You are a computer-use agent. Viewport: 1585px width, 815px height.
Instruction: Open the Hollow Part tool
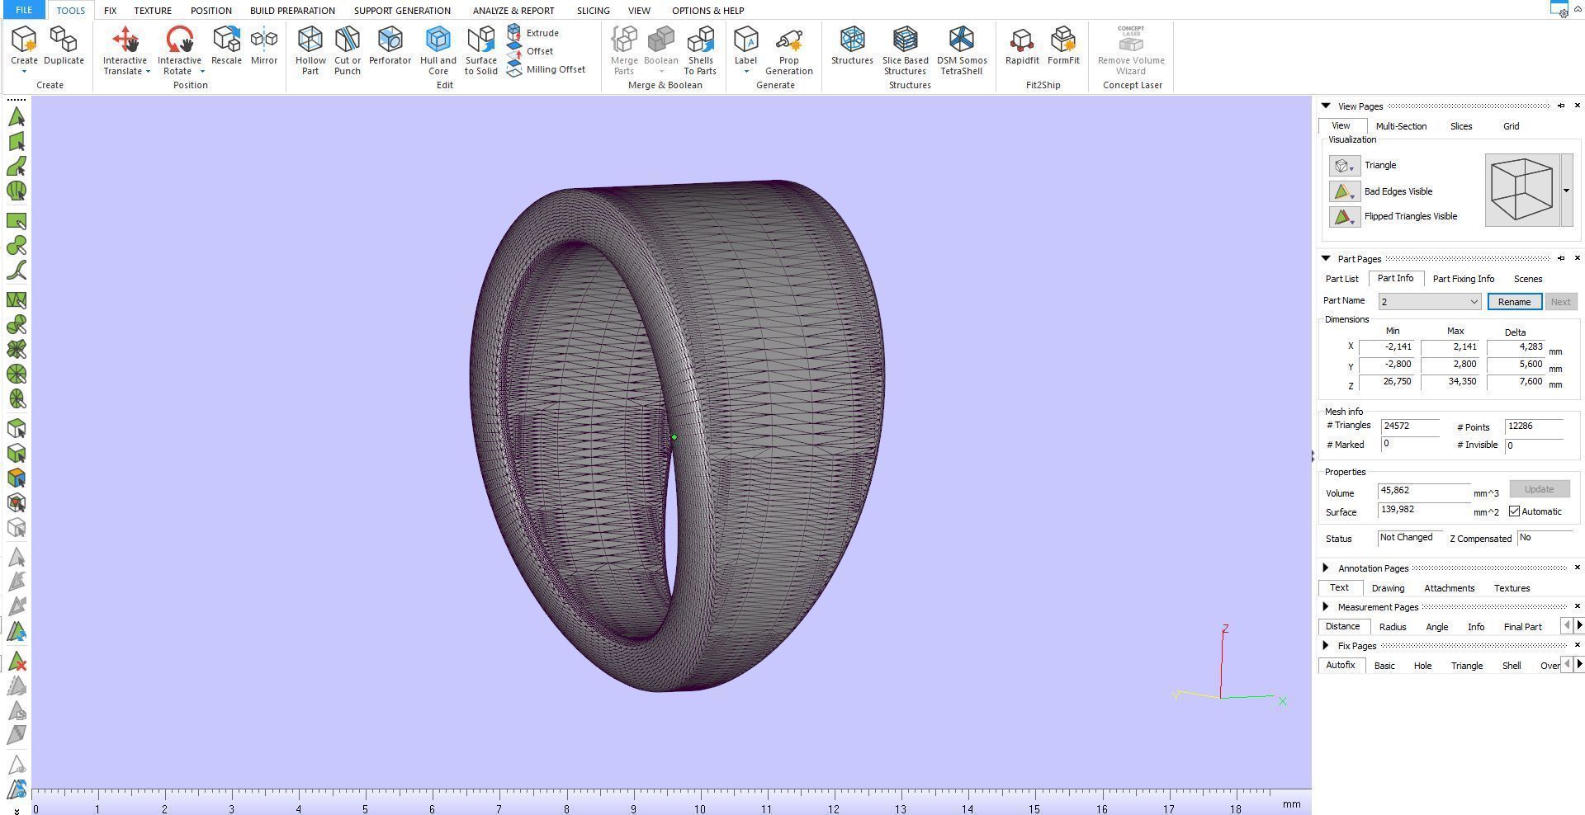click(x=310, y=39)
